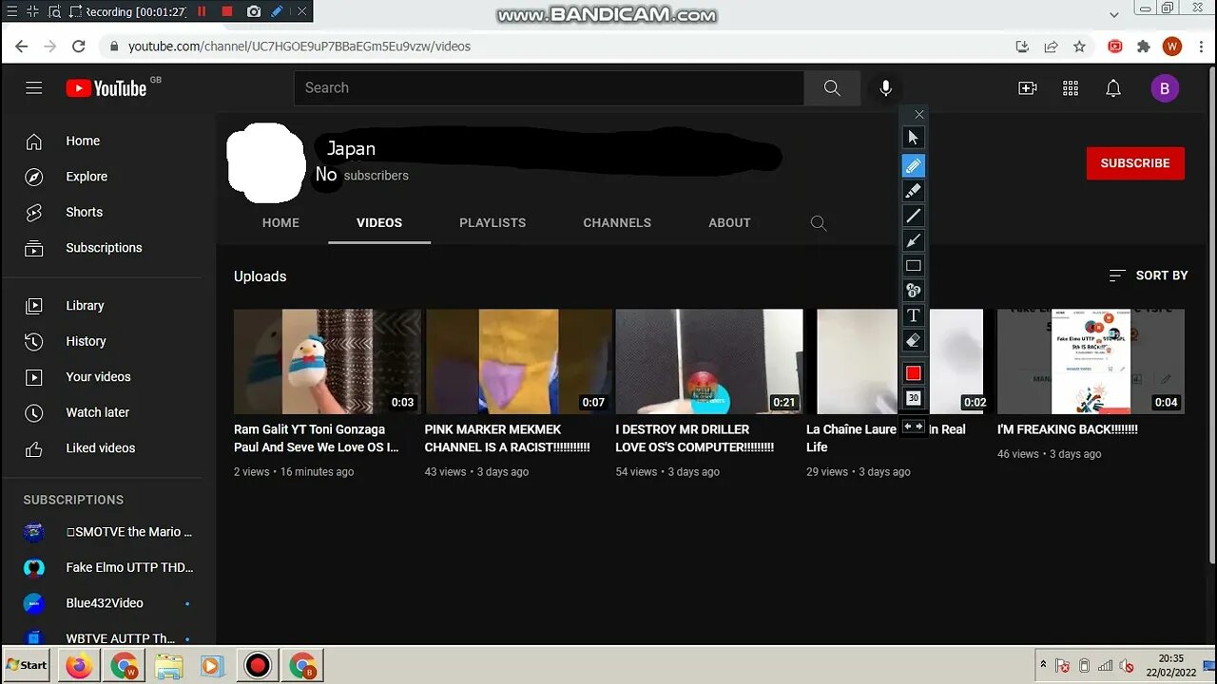The image size is (1217, 684).
Task: Open the notifications bell
Action: click(1113, 88)
